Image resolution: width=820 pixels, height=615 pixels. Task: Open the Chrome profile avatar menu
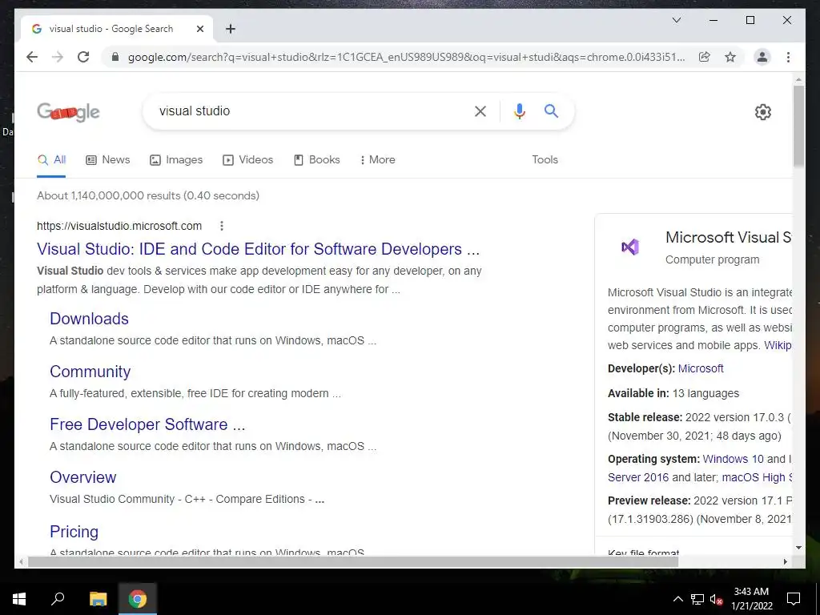(x=762, y=57)
